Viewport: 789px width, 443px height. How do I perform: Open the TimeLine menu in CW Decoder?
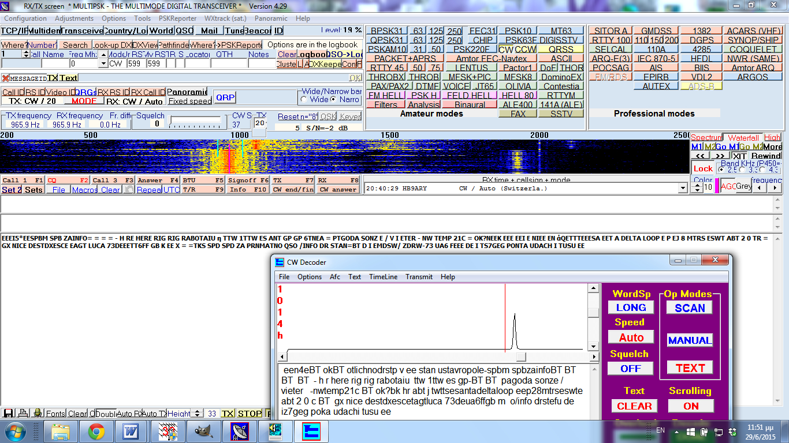pyautogui.click(x=383, y=277)
